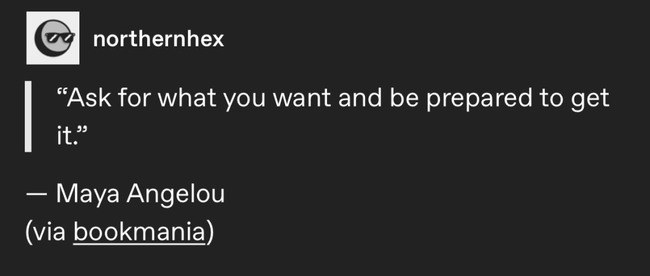
Task: Click the closing parenthesis after bookmania
Action: 209,232
